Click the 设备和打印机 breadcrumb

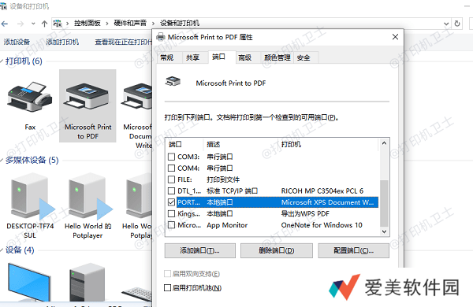(180, 23)
